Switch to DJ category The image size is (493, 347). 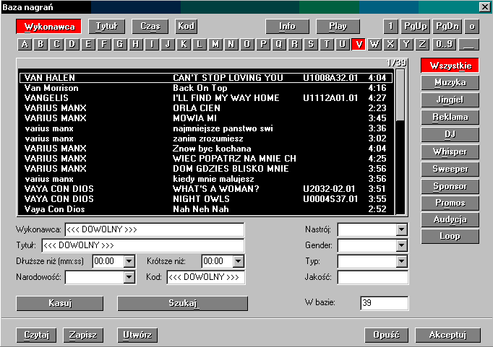[450, 134]
